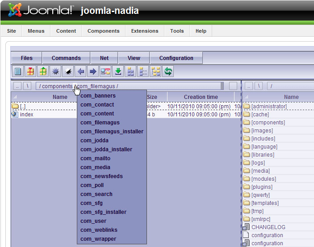
Task: Choose com_poll from the dropdown list
Action: click(x=112, y=185)
